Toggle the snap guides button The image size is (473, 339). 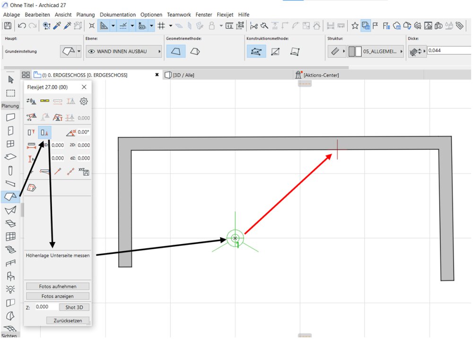[x=123, y=26]
